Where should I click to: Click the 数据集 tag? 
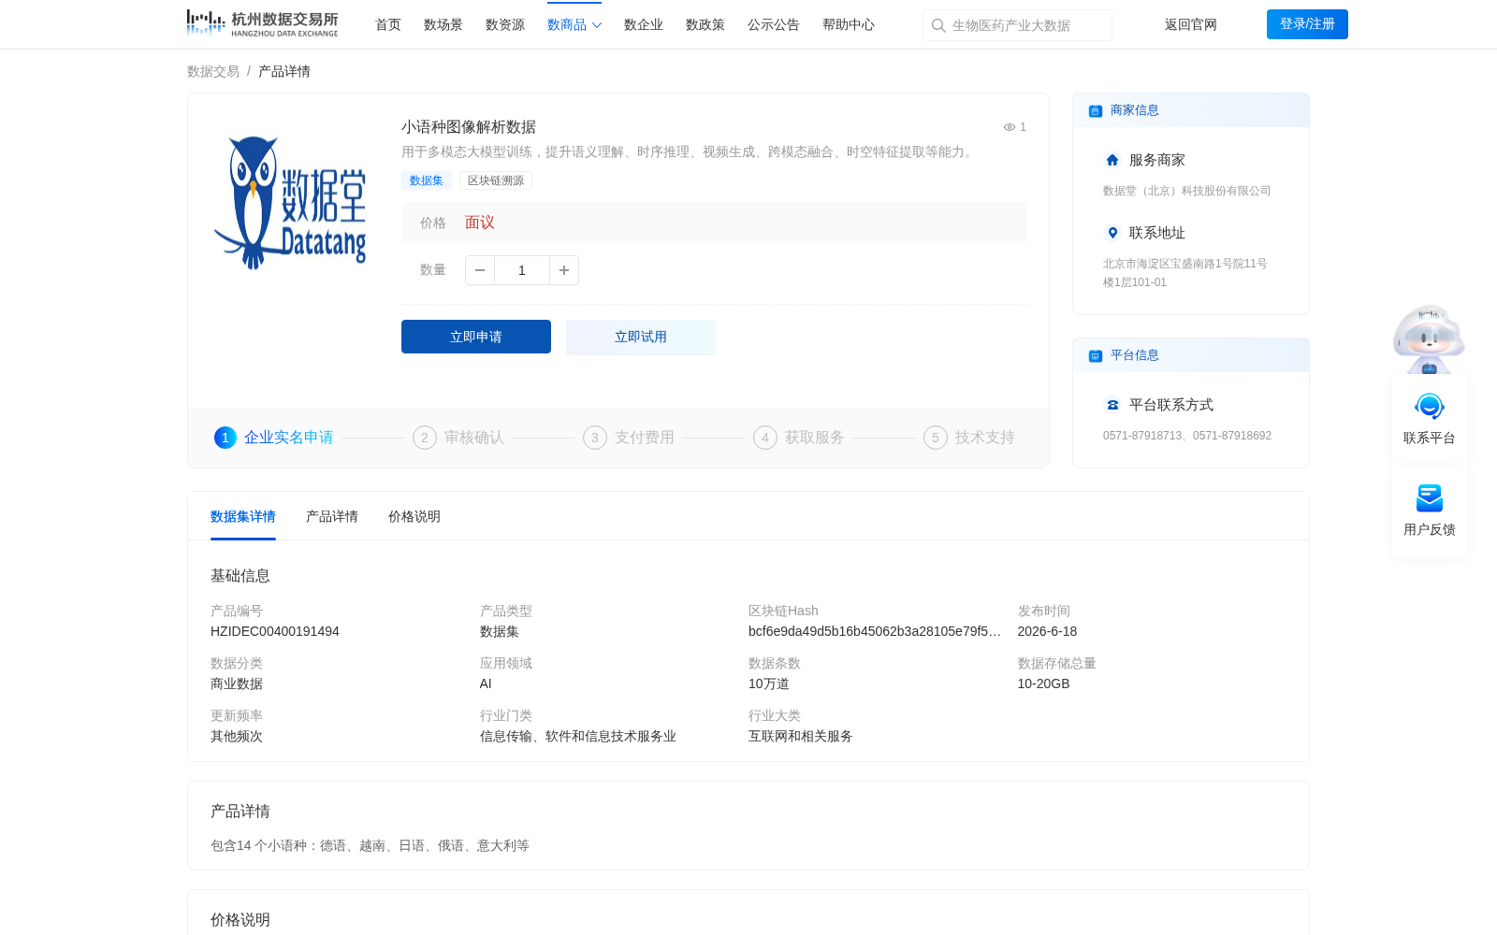pyautogui.click(x=427, y=180)
